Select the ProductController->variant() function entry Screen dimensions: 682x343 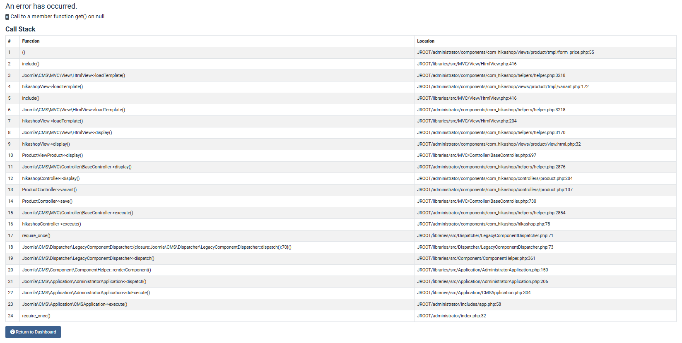(x=49, y=189)
